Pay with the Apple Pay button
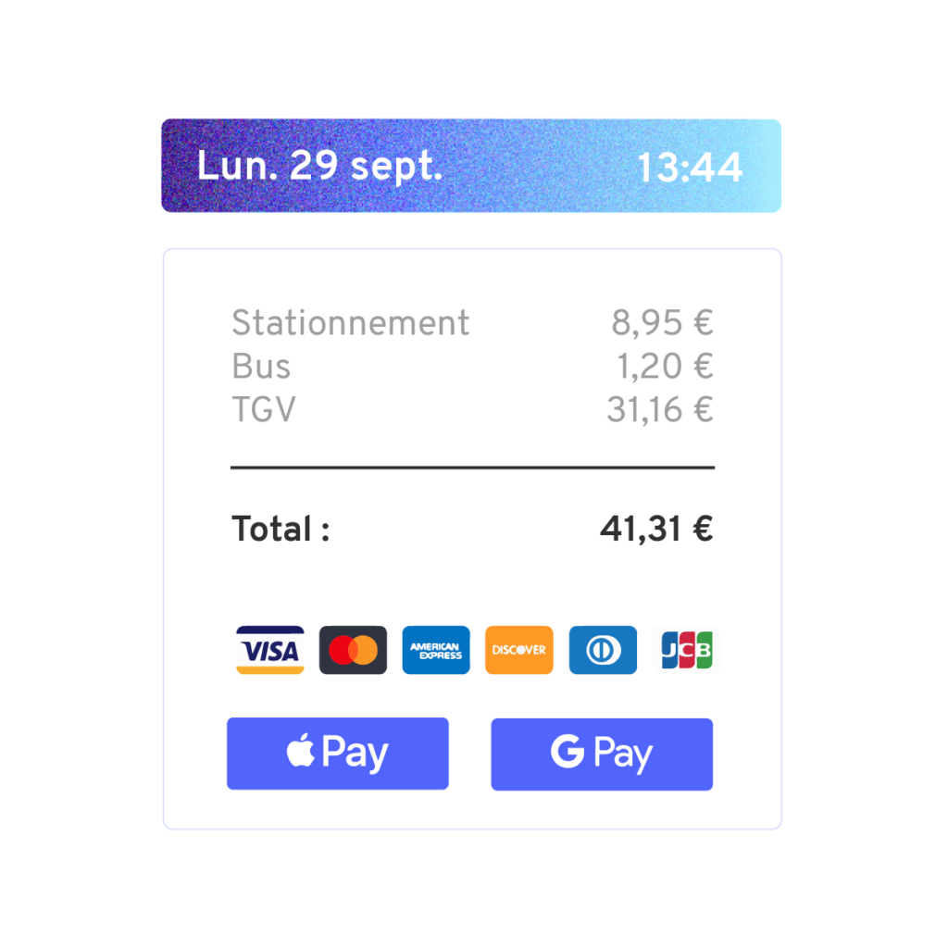948x948 pixels. (337, 754)
